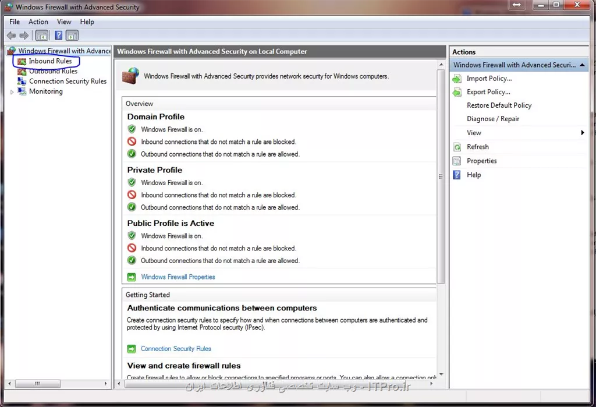Screen dimensions: 596x407
Task: Click the firewall icon in title bar
Action: (x=8, y=7)
